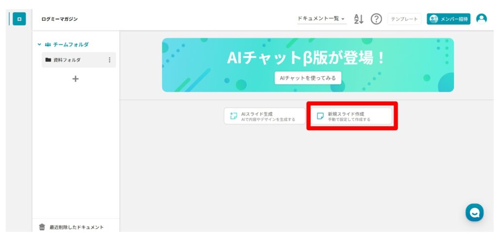Open three-dot menu for 資料フォルダ
This screenshot has width=497, height=237.
click(109, 60)
